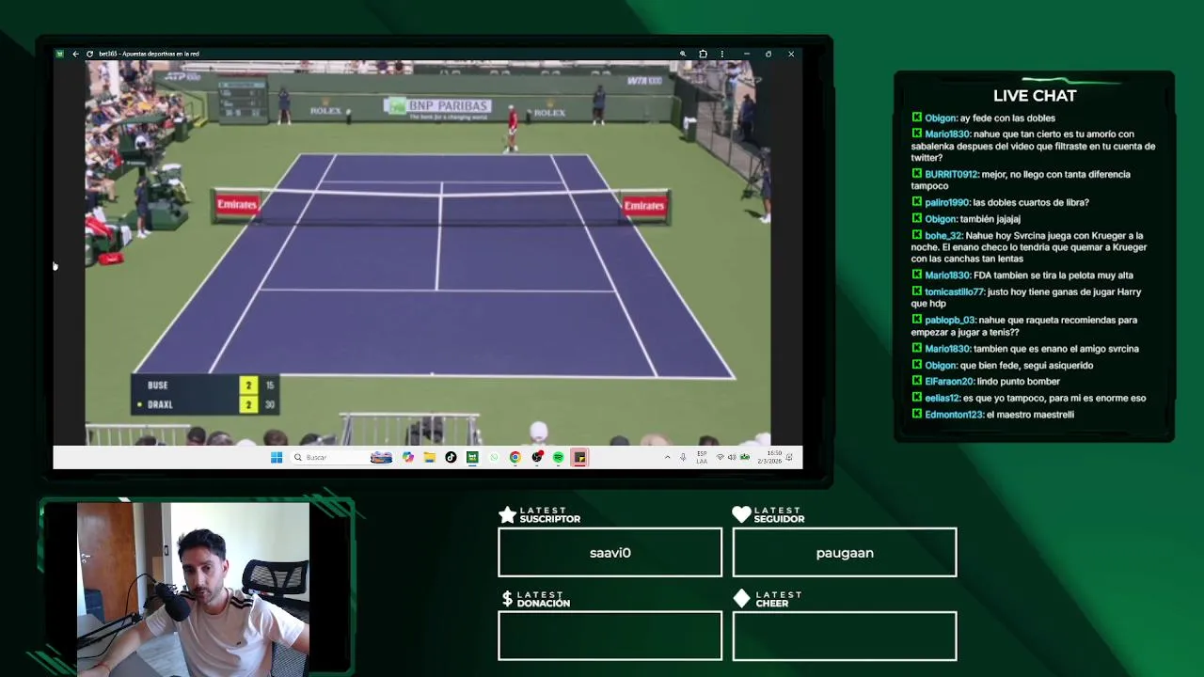Click username BURRITO912 in live chat

(x=952, y=175)
